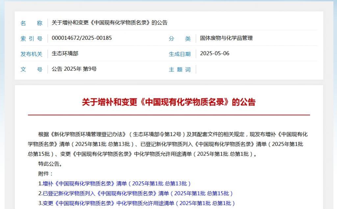Click the category value 固体废物与化学品管理
337x209 pixels.
pos(226,38)
